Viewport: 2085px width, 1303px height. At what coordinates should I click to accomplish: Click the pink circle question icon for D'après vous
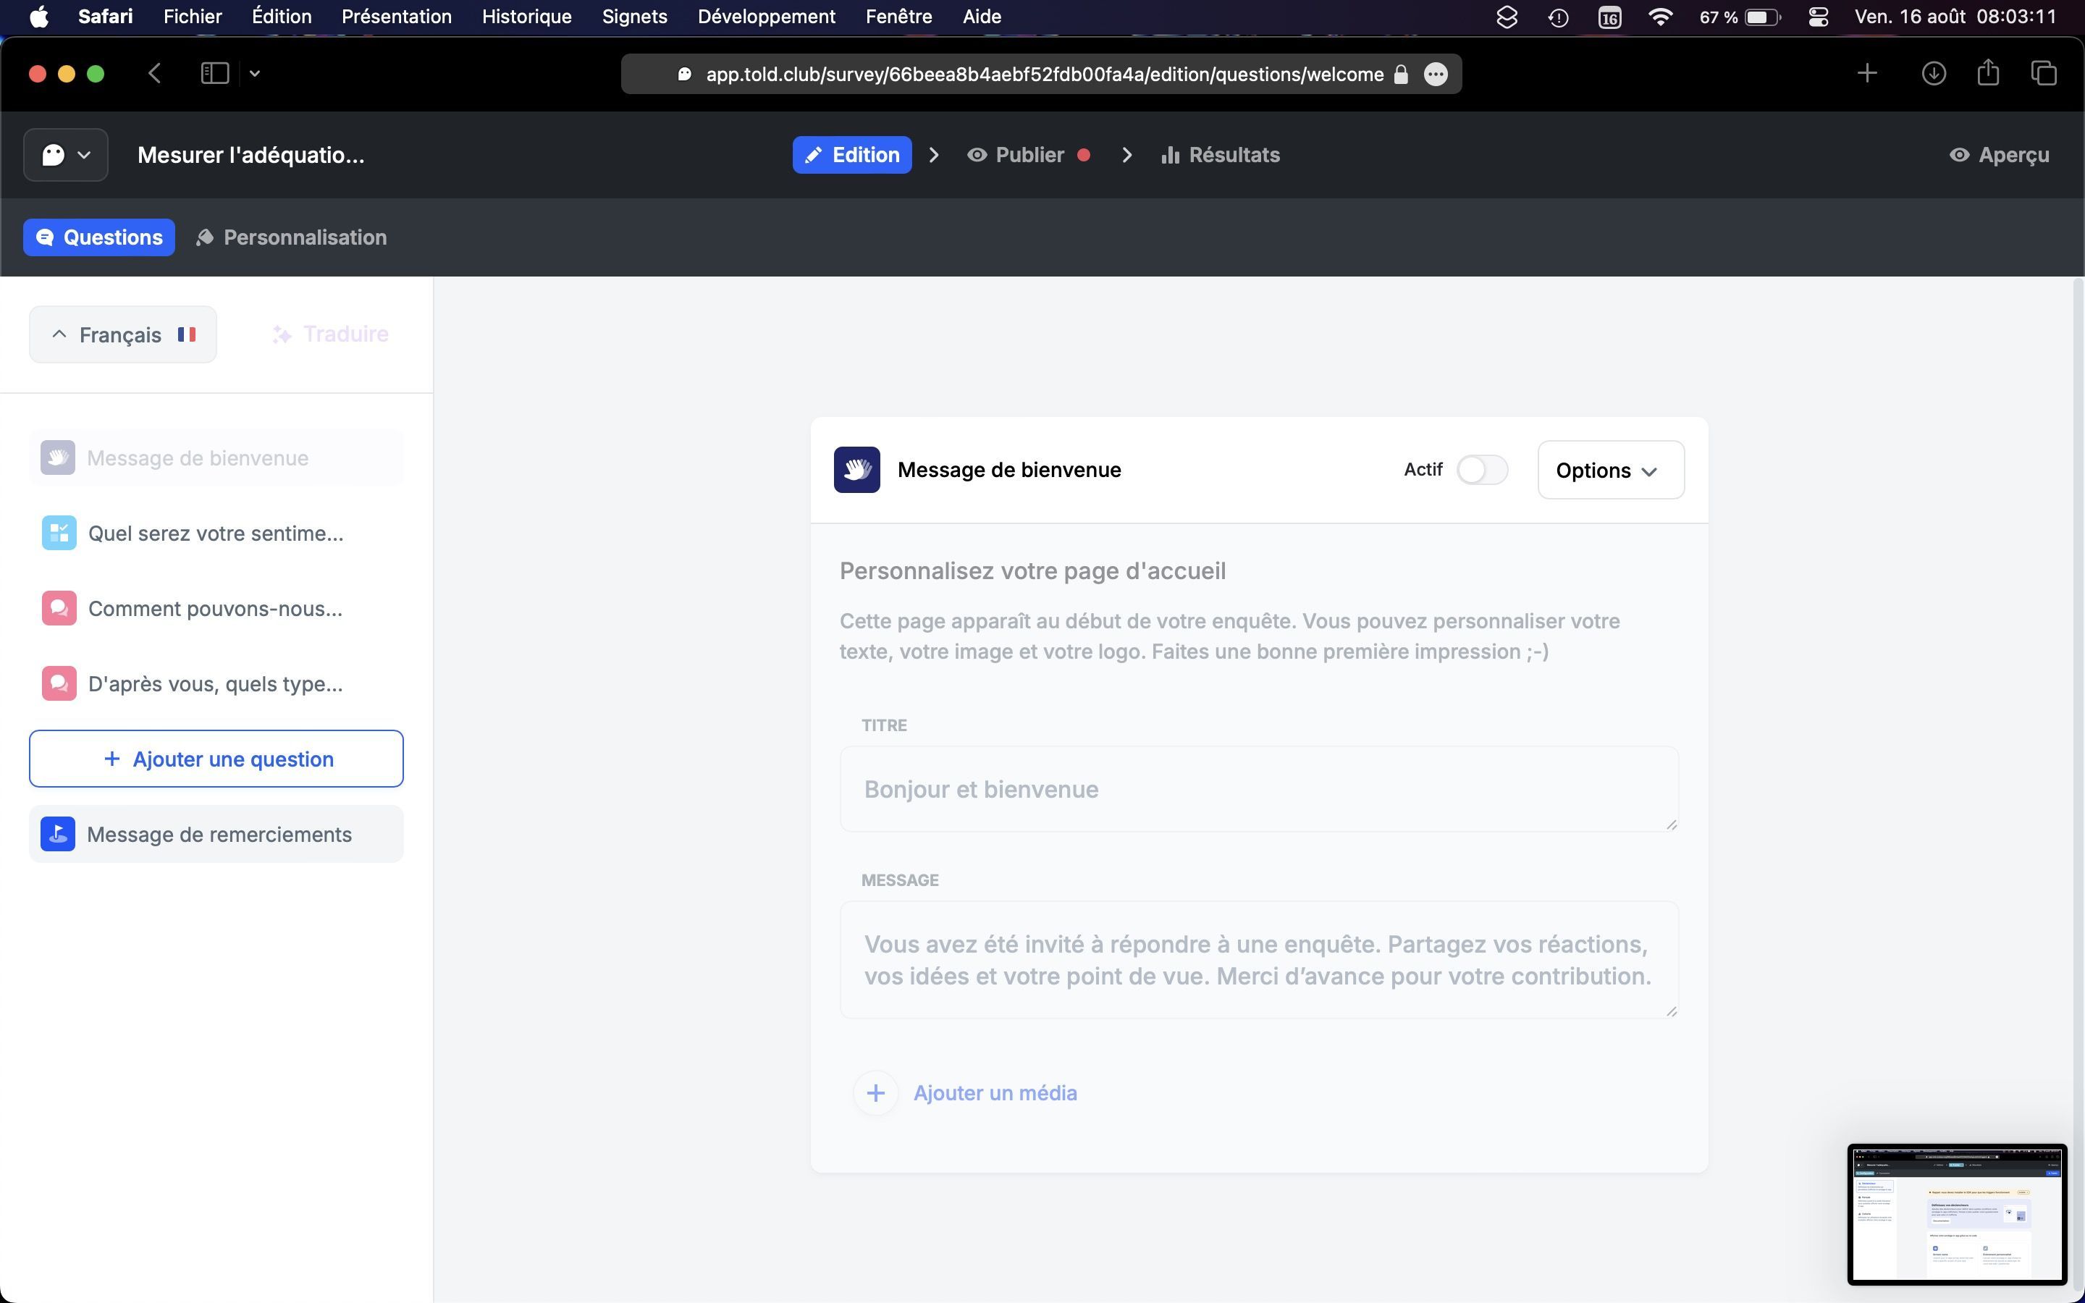coord(59,683)
